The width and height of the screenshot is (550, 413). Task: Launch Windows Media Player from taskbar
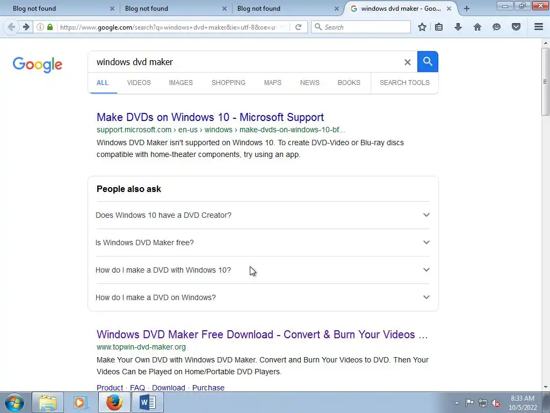click(x=81, y=402)
